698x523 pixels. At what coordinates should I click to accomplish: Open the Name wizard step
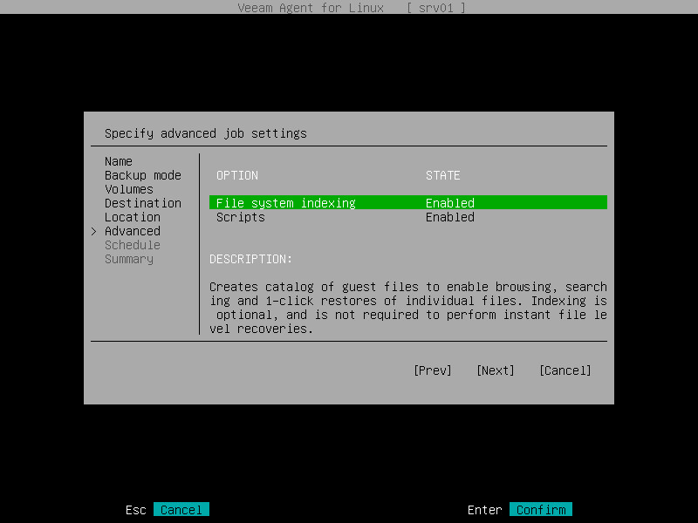tap(119, 161)
